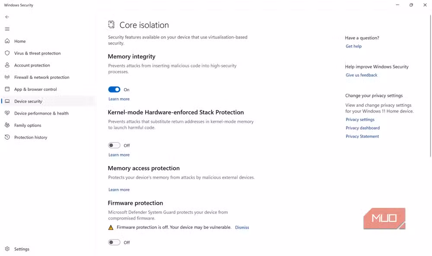Click the Settings gear icon
Screen dimensions: 432x256
[x=7, y=249]
